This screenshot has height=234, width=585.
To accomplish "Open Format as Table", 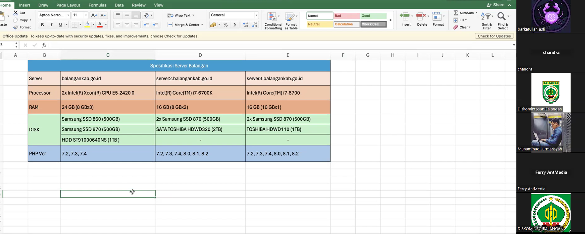I will [x=291, y=21].
